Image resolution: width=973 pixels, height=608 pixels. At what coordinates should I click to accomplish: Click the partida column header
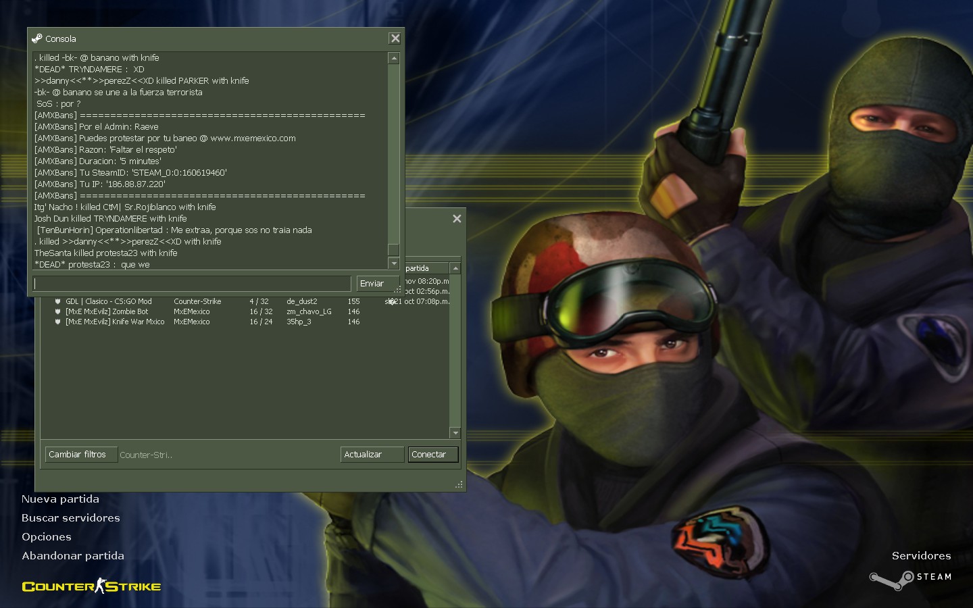[426, 268]
